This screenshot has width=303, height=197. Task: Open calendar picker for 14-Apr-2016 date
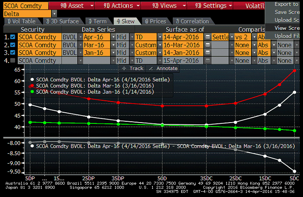[208, 37]
